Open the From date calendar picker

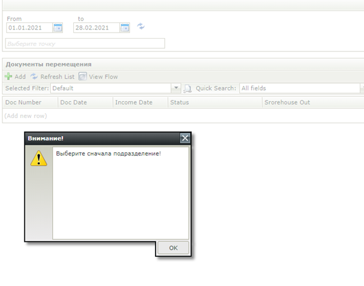58,28
